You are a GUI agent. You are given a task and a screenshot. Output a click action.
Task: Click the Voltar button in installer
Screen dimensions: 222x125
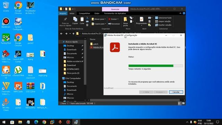146,92
